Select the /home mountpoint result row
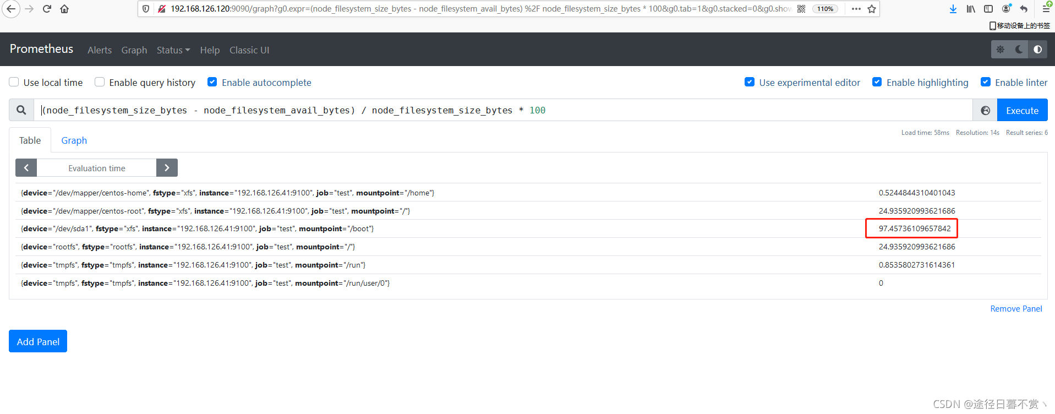The image size is (1055, 414). click(528, 193)
